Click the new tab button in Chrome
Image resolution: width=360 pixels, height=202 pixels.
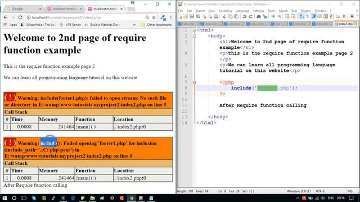click(131, 9)
